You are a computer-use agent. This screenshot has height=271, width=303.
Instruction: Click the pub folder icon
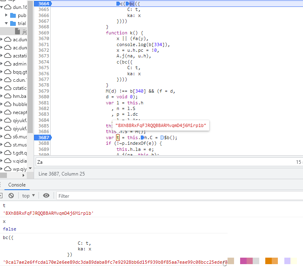pyautogui.click(x=13, y=15)
